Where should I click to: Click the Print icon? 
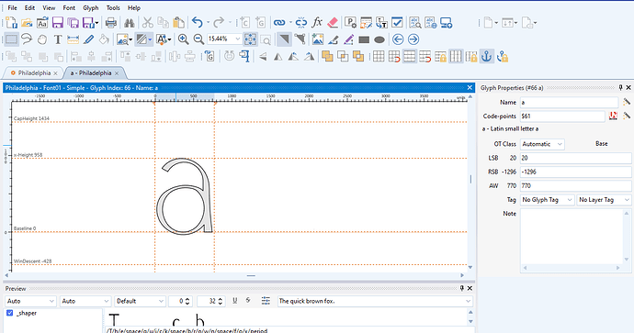click(x=111, y=23)
